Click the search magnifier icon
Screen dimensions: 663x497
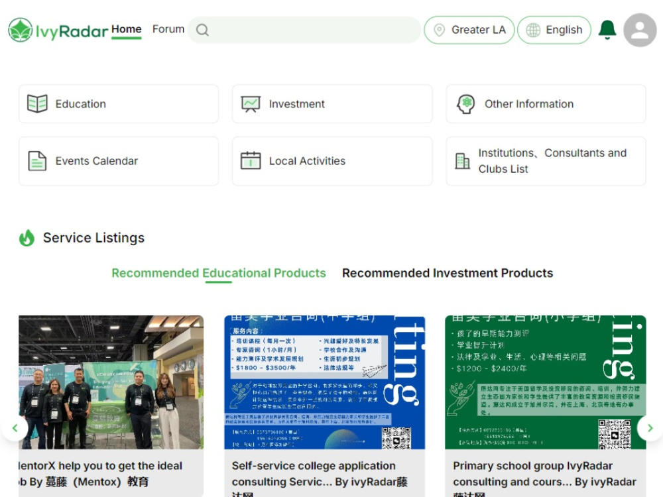coord(202,30)
